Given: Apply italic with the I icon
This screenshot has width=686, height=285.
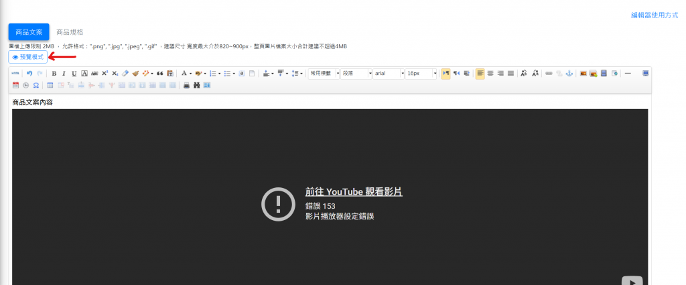Looking at the screenshot, I should 64,73.
